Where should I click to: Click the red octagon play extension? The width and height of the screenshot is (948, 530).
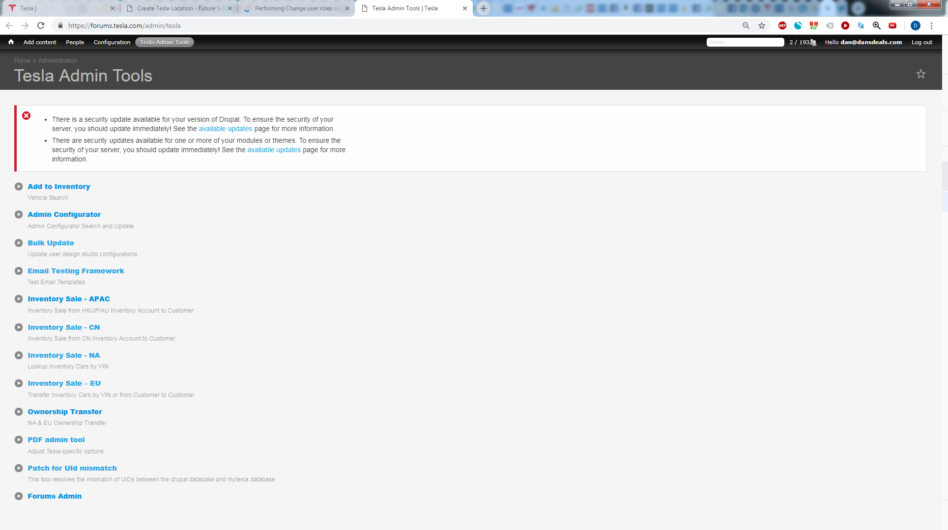845,26
